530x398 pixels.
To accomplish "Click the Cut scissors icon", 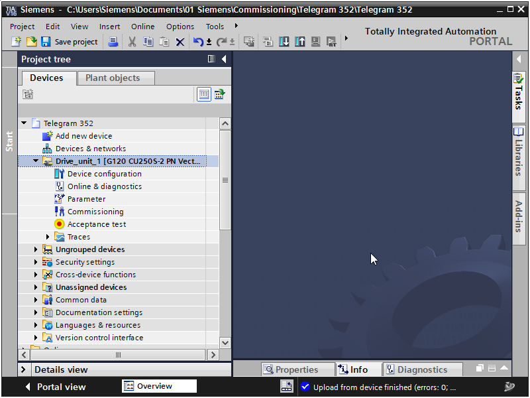I will click(132, 42).
